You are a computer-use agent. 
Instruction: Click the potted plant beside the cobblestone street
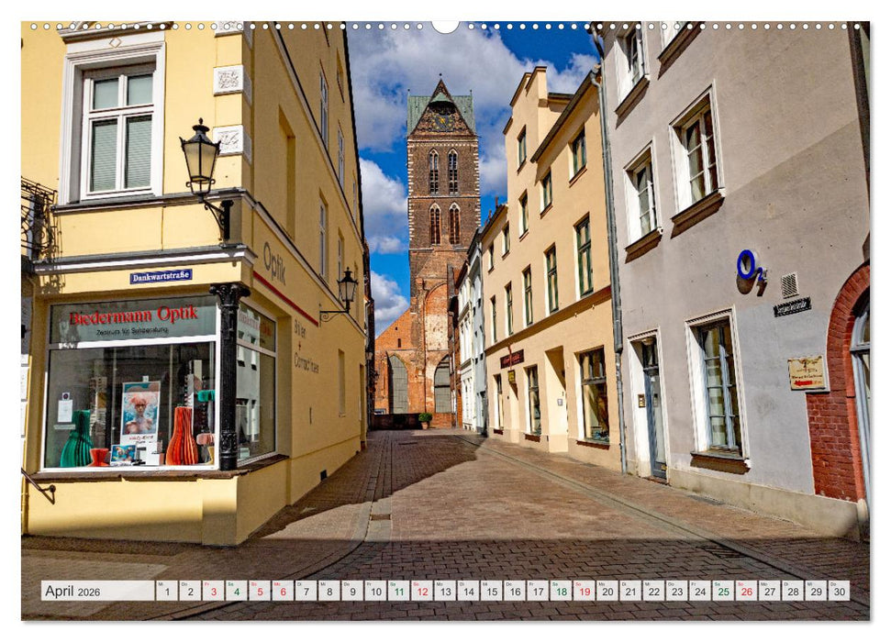pyautogui.click(x=426, y=422)
